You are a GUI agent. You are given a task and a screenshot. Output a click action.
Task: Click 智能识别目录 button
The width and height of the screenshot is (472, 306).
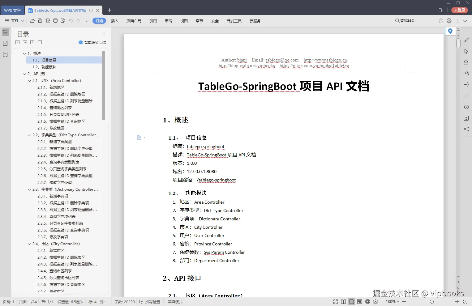(x=93, y=42)
